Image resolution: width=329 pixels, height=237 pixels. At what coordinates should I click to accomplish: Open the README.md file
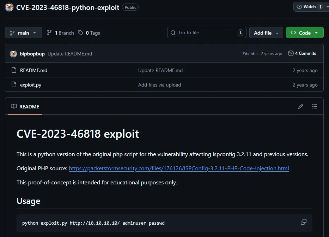pyautogui.click(x=33, y=70)
